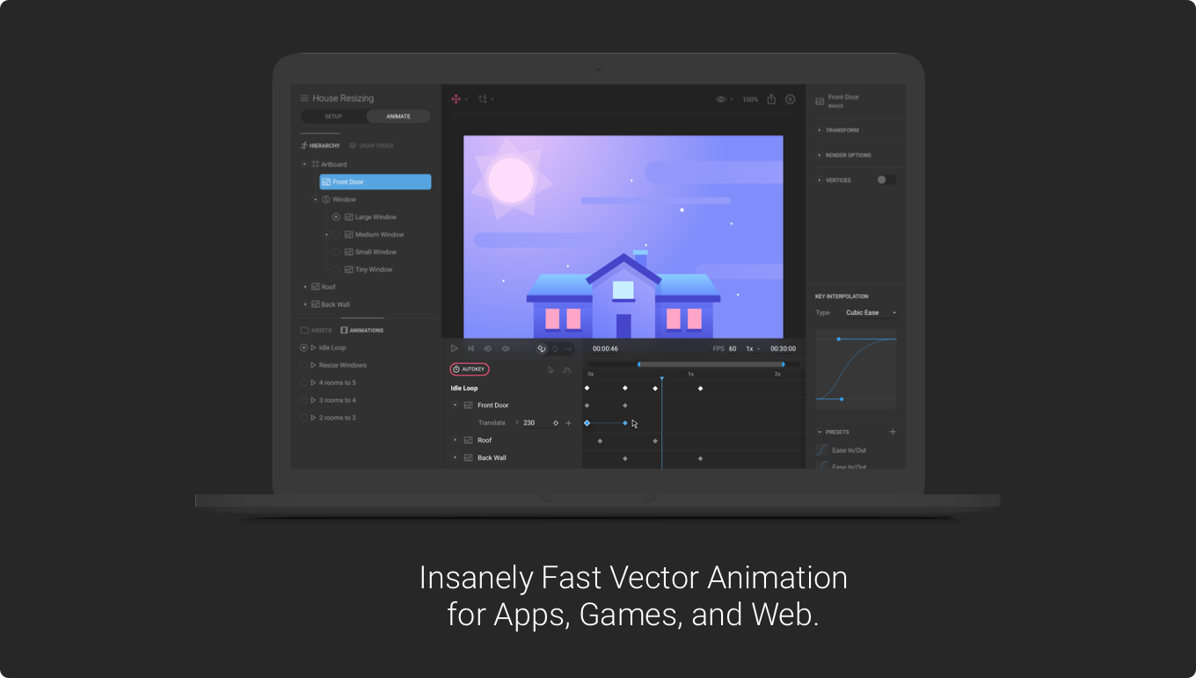
Task: Click the keyframe diamond beside Translate Y value
Action: click(x=556, y=423)
